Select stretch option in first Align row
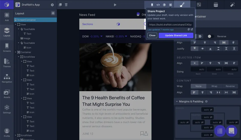The height and width of the screenshot is (140, 241). point(224,42)
